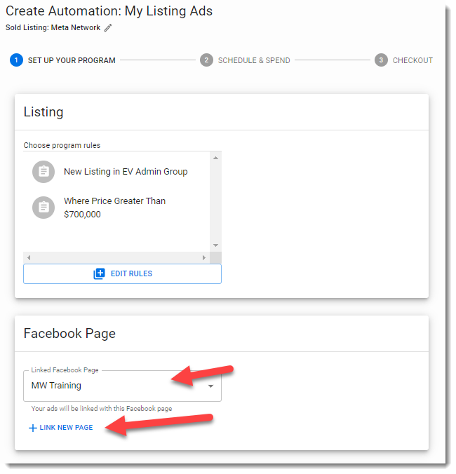Select the New Listing in EV Admin Group rule
This screenshot has height=474, width=456.
126,172
